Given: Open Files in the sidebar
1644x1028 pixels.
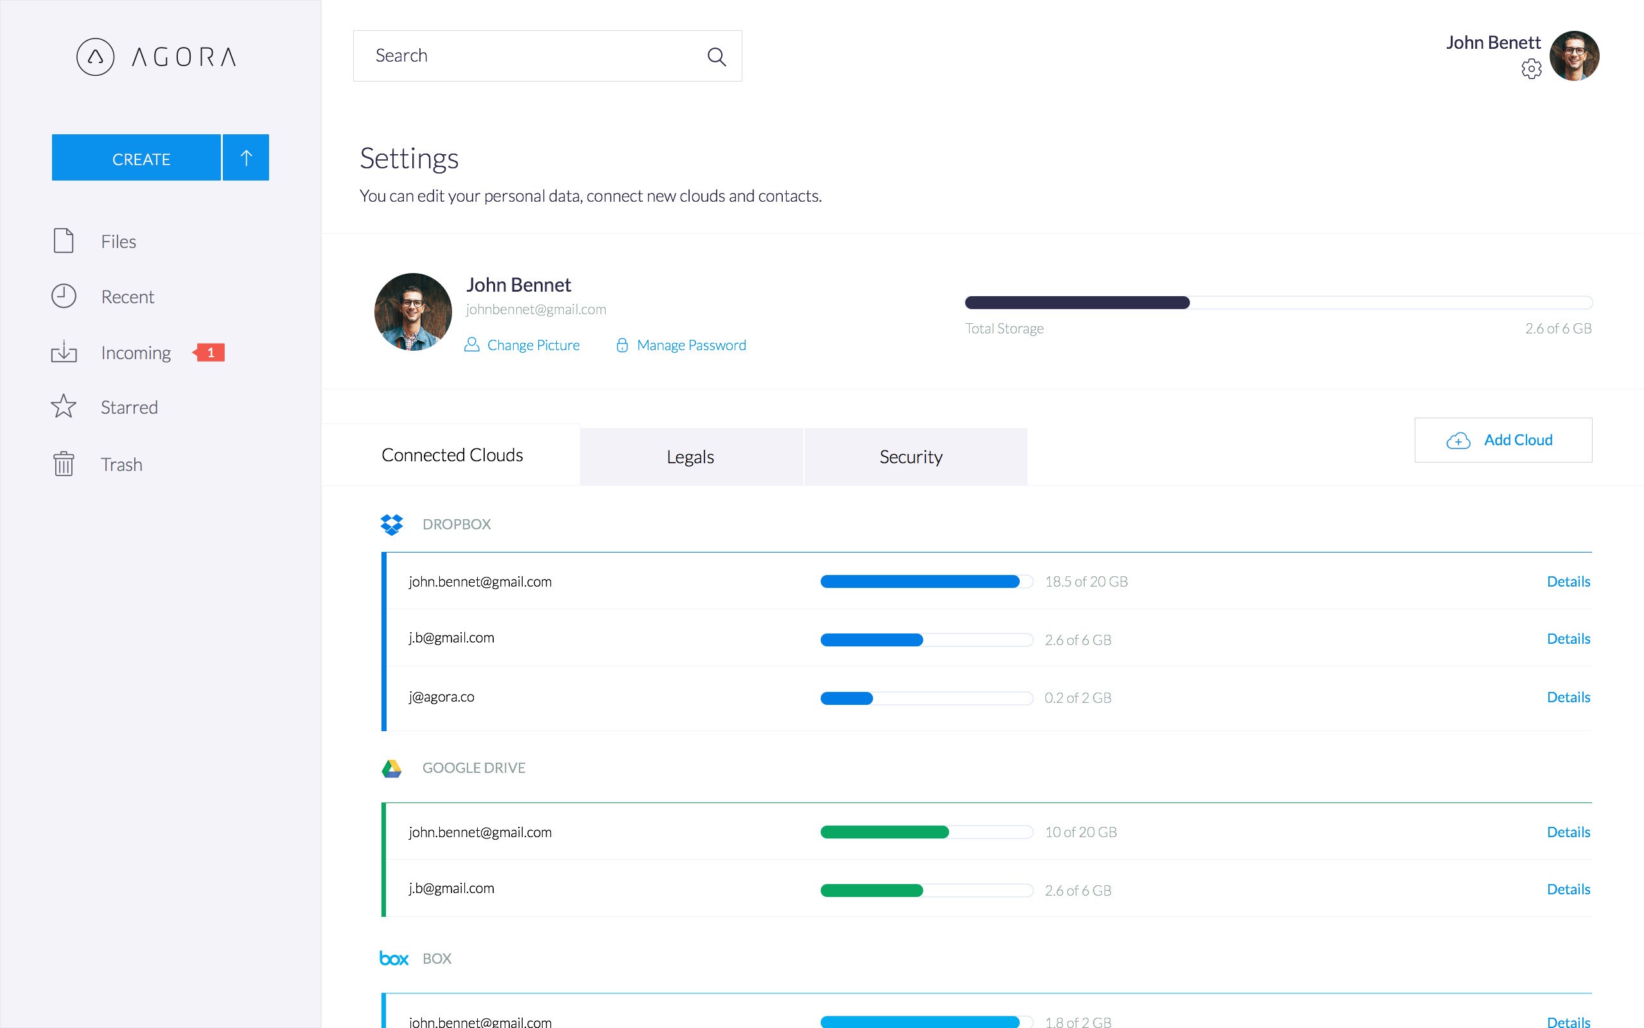Looking at the screenshot, I should [x=118, y=242].
